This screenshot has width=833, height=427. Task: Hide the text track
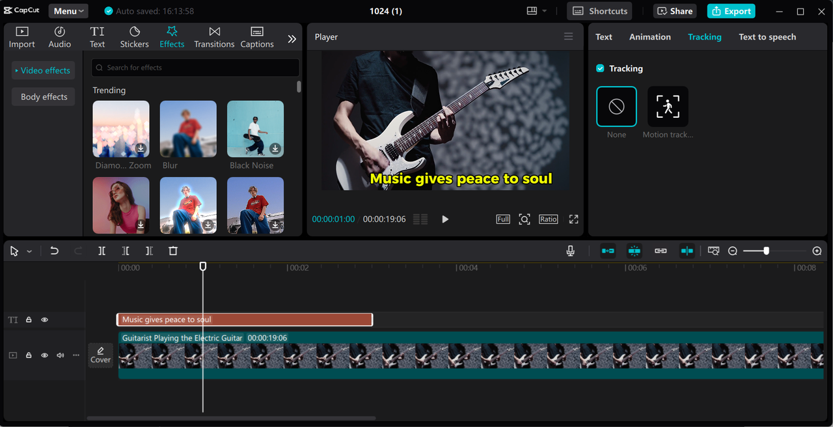45,320
